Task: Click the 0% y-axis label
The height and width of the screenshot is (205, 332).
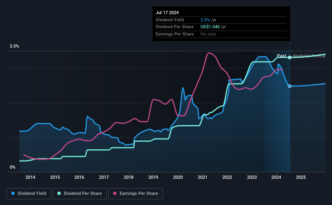Action: point(13,167)
